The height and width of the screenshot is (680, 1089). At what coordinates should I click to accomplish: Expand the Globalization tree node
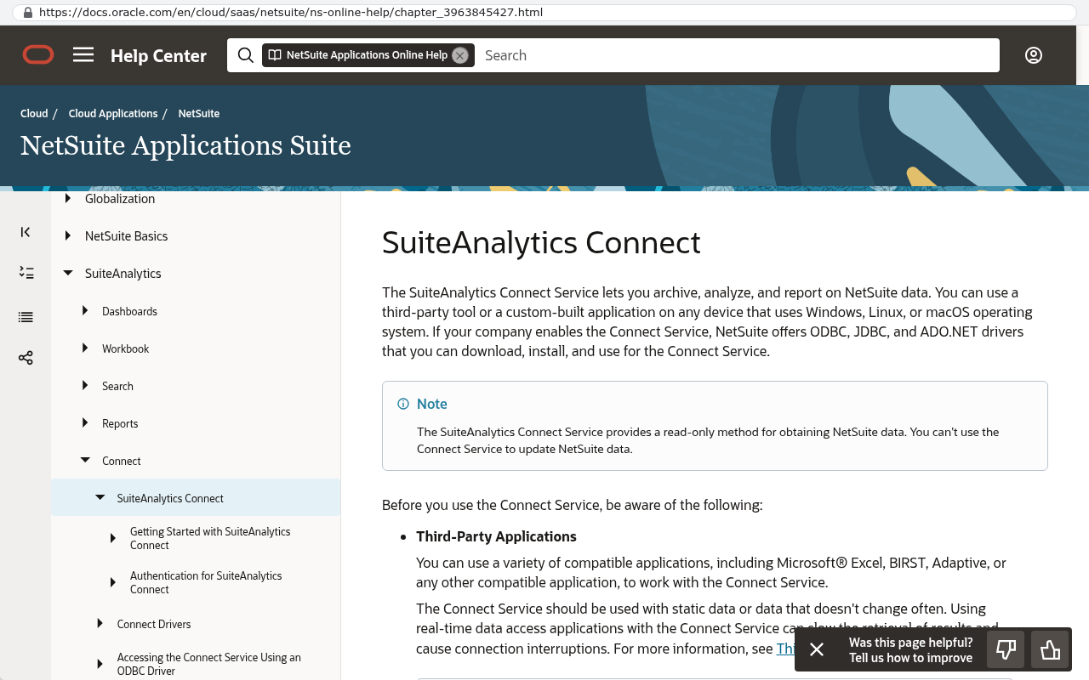pyautogui.click(x=68, y=198)
